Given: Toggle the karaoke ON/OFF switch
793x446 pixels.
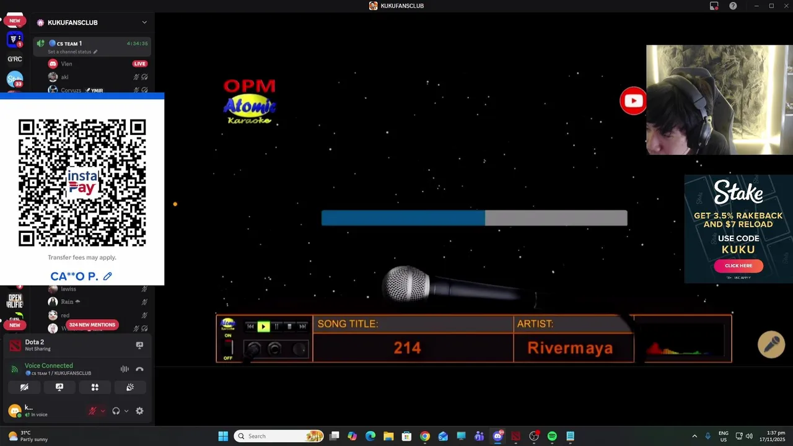Looking at the screenshot, I should pos(228,347).
